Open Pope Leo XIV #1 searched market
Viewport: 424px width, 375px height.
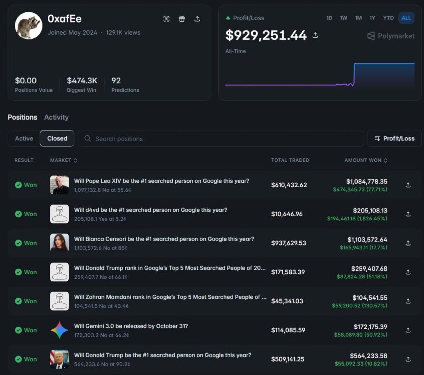pyautogui.click(x=162, y=181)
